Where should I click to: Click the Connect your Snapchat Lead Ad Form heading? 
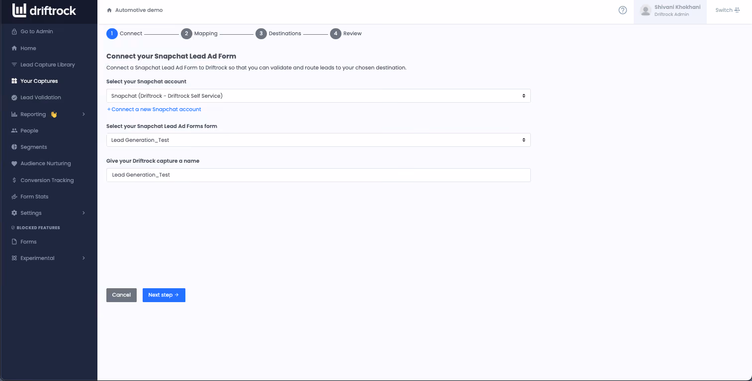pyautogui.click(x=171, y=56)
